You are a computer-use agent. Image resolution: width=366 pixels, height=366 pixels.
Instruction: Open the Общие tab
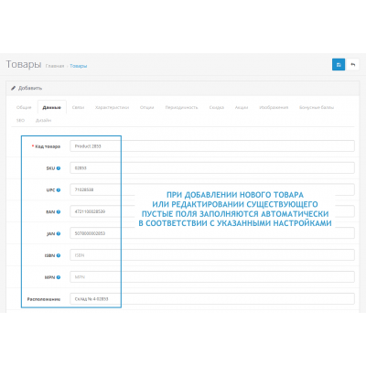(x=24, y=107)
